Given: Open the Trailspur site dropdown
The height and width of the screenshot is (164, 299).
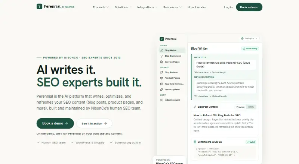Looking at the screenshot, I should pos(249,38).
